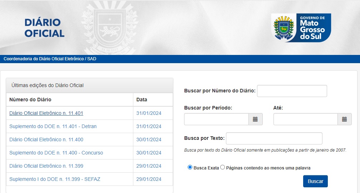Click the Data column header
This screenshot has height=193, width=360.
pyautogui.click(x=142, y=100)
